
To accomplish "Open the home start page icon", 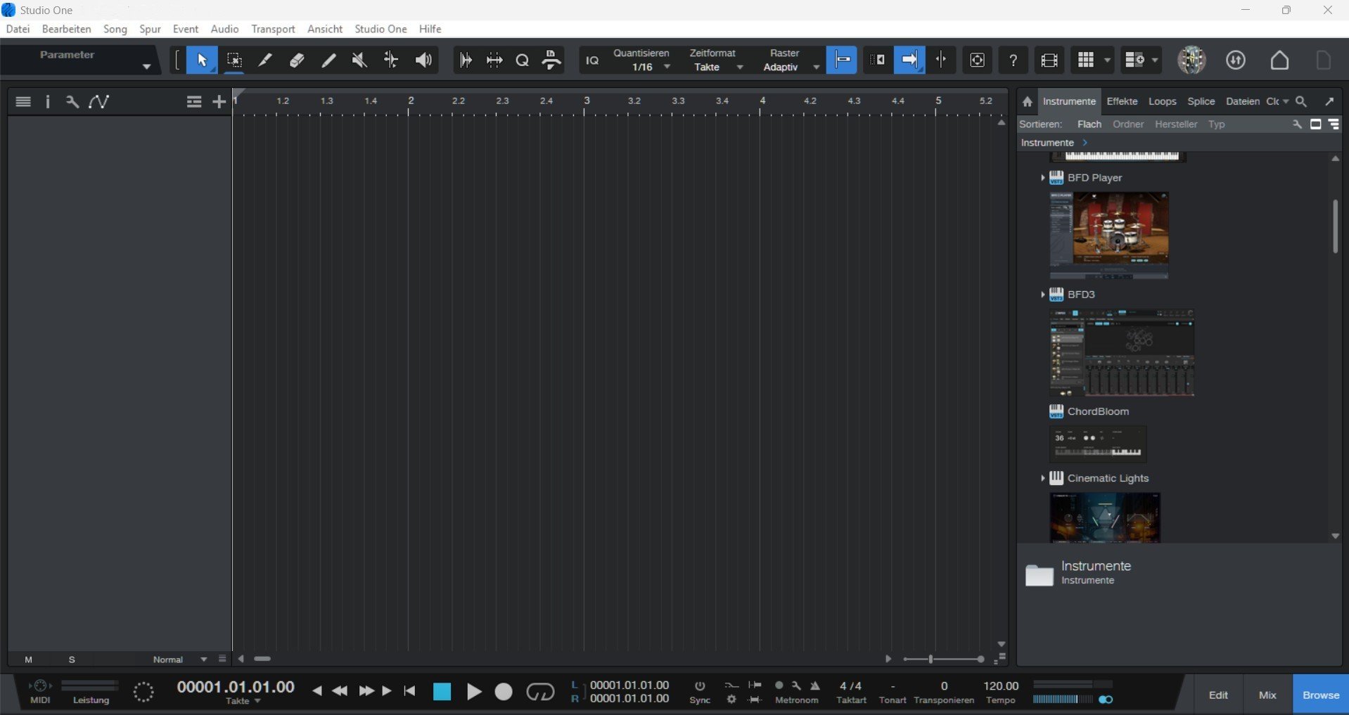I will pos(1279,60).
